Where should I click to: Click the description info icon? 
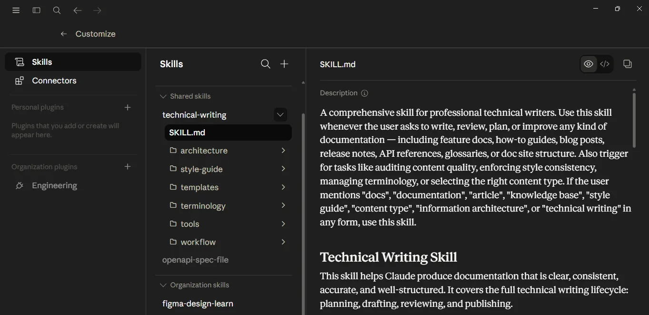click(x=365, y=93)
